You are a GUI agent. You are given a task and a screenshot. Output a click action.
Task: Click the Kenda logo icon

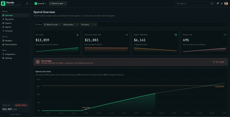tap(3, 3)
